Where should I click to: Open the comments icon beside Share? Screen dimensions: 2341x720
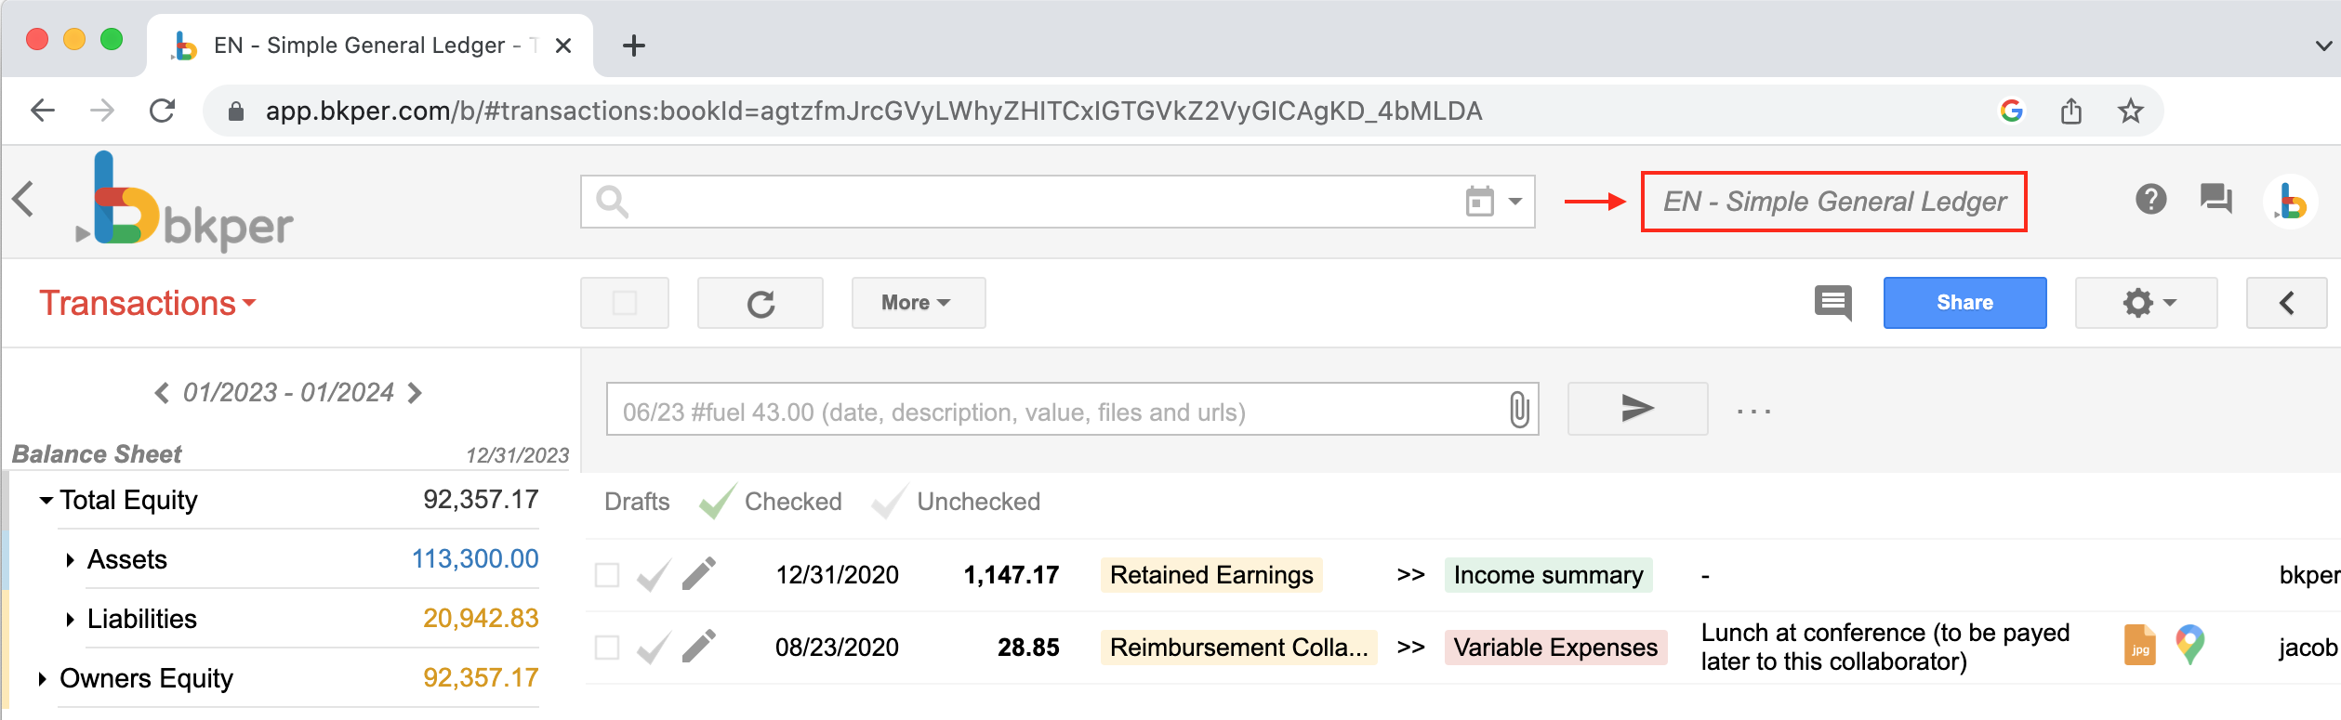tap(1832, 303)
